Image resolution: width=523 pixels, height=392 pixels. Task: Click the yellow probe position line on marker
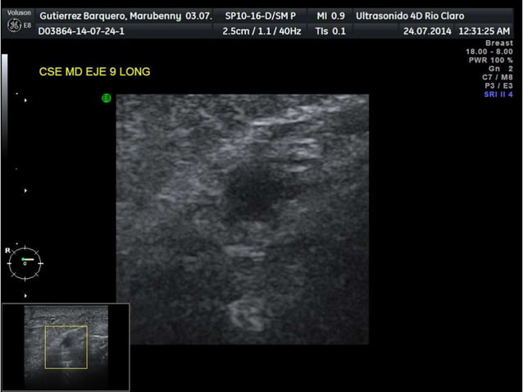click(28, 259)
